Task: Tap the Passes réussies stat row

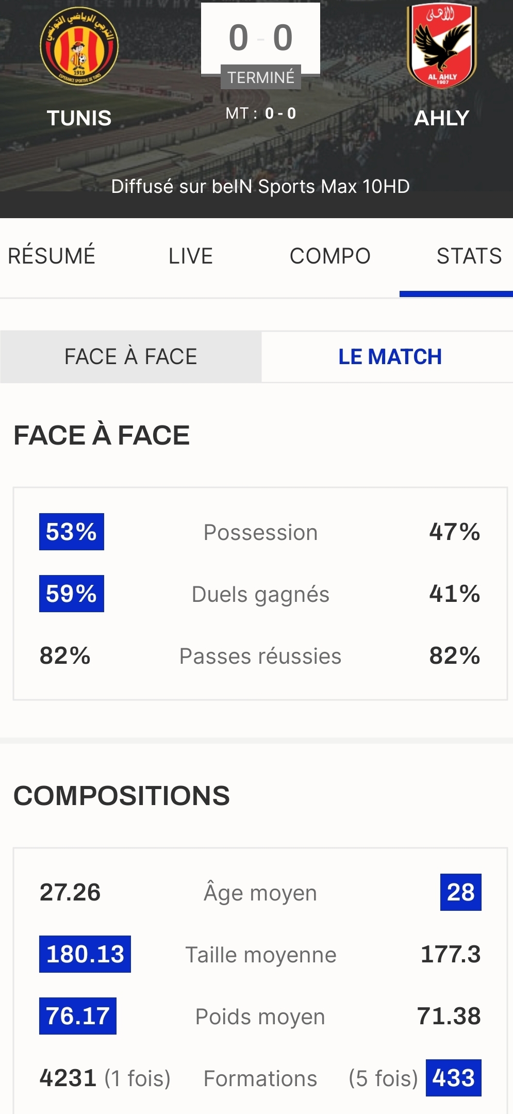Action: tap(260, 657)
